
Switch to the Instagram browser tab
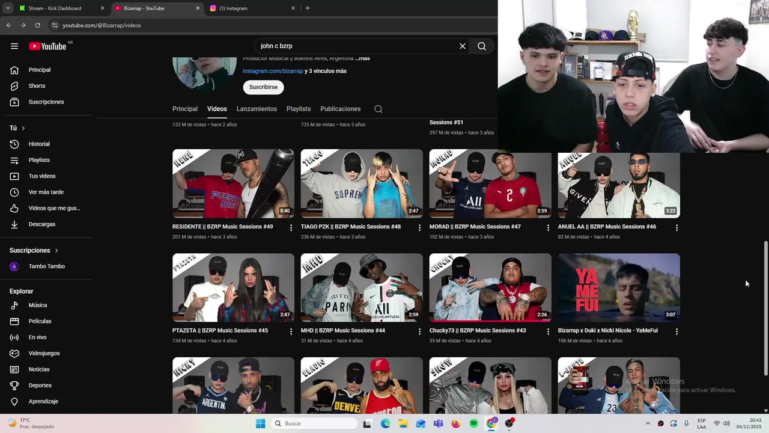(252, 8)
